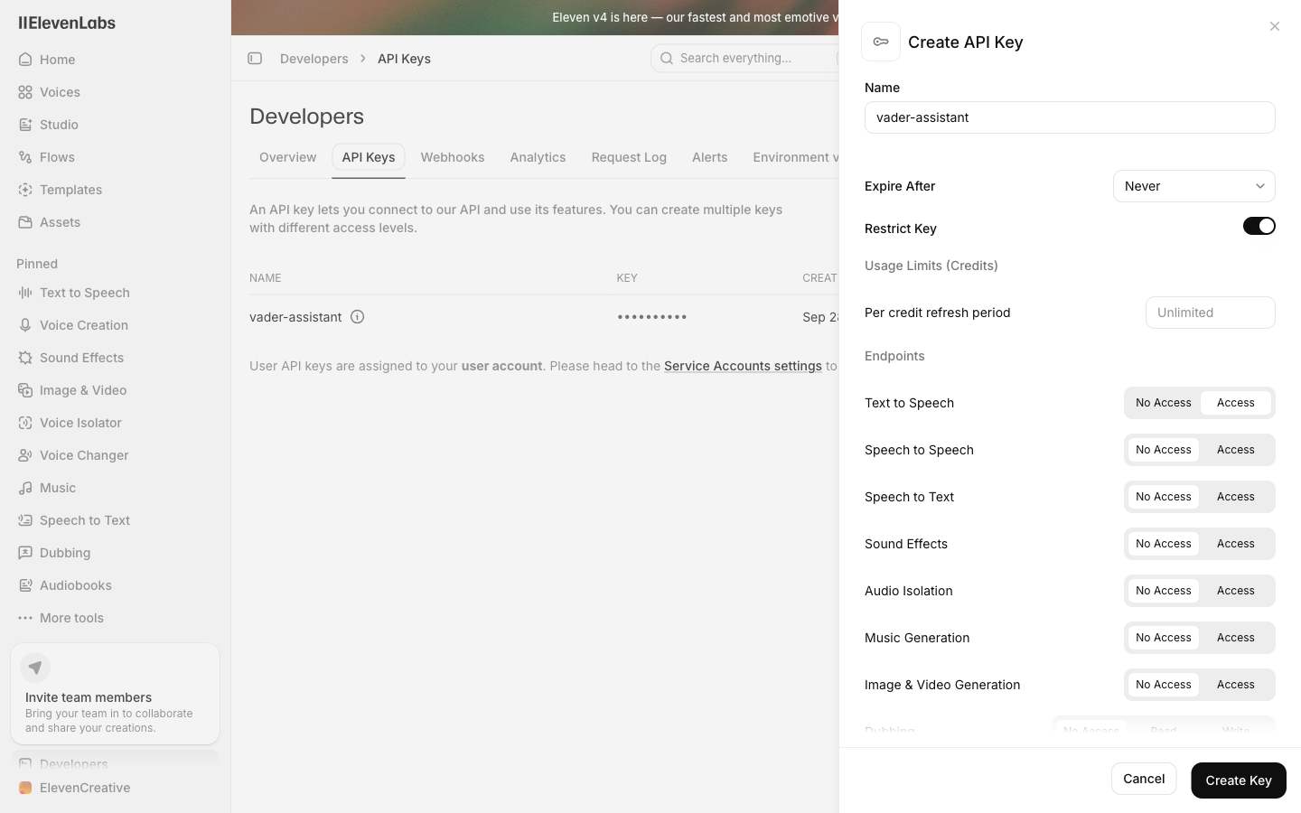Click Environment variables tab

[795, 157]
